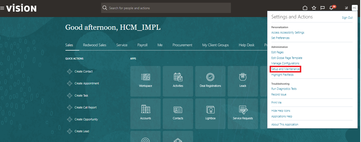Open the Watchlist flag icon
361x142 pixels.
[x=322, y=8]
